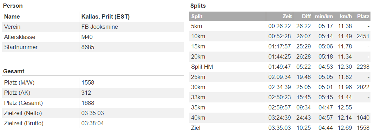Click the Zielzeit (Brutto) value 03:38:04
374x134 pixels.
click(x=93, y=123)
